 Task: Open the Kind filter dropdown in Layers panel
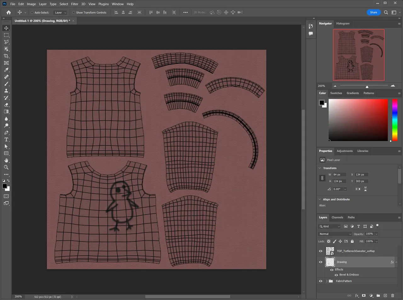329,226
